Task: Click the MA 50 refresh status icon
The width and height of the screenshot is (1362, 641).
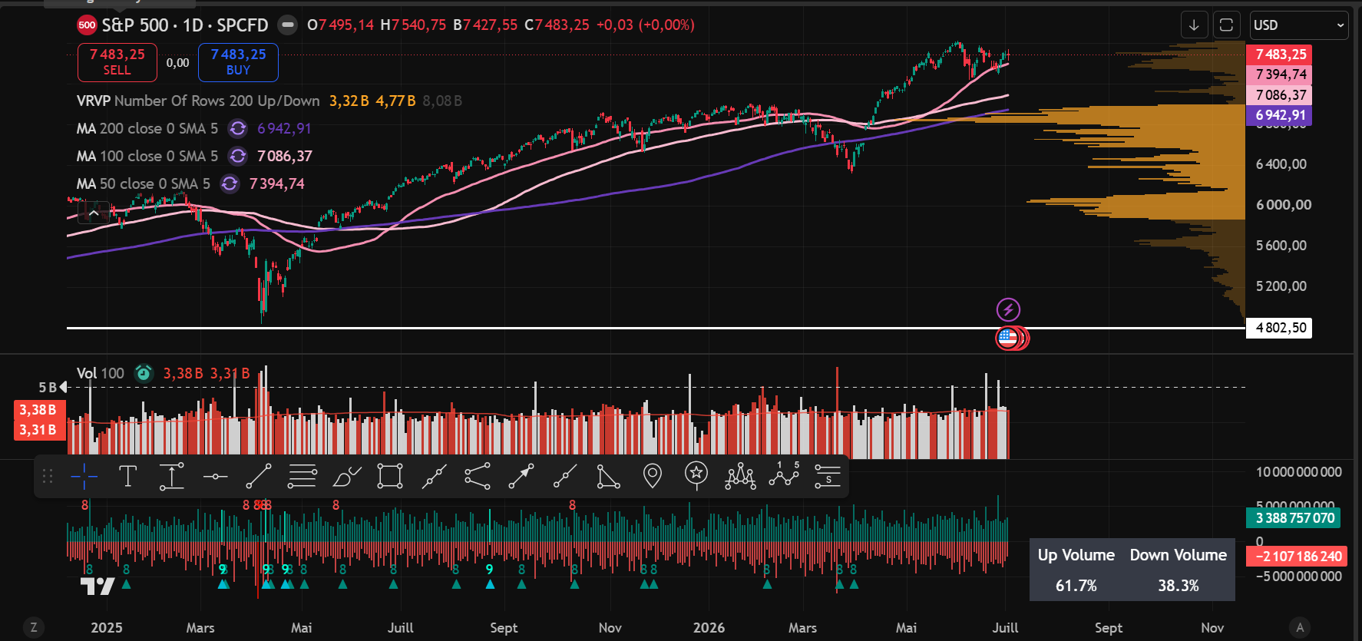Action: click(x=230, y=183)
